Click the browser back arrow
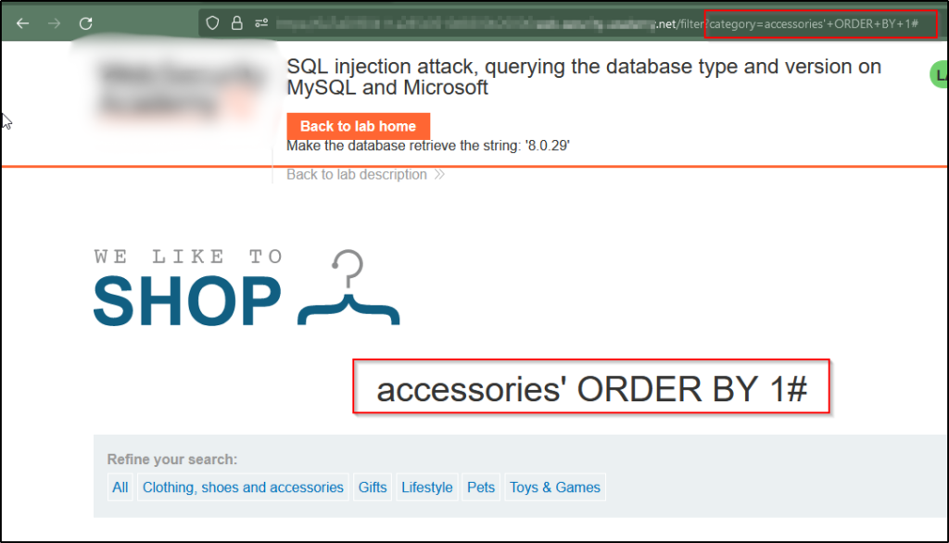The image size is (949, 543). tap(22, 23)
